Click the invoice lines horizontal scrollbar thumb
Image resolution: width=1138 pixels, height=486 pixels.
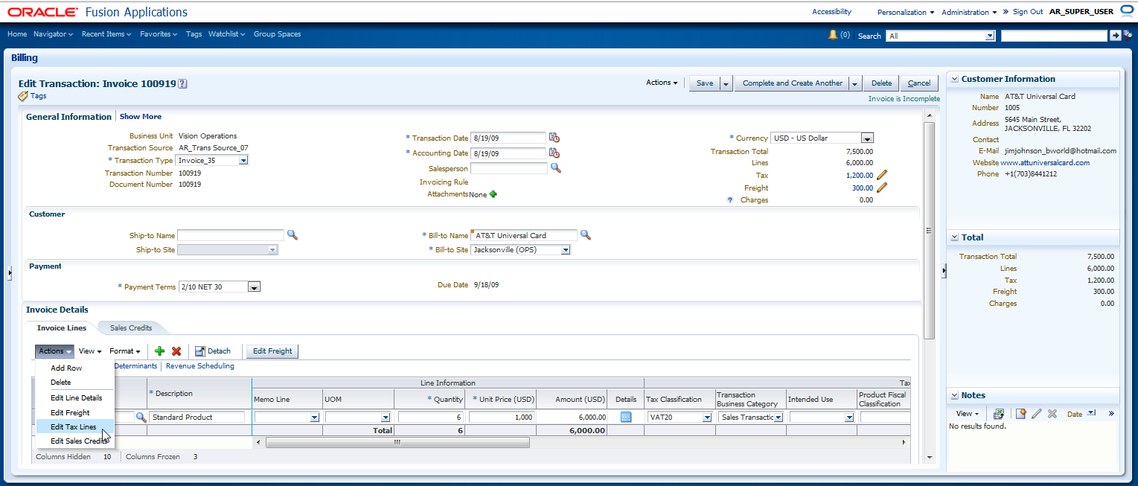coord(397,442)
